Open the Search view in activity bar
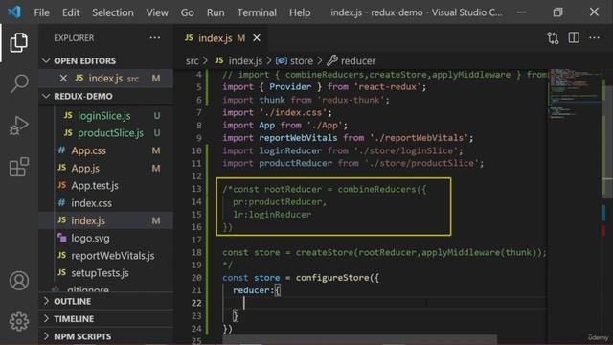 tap(19, 83)
